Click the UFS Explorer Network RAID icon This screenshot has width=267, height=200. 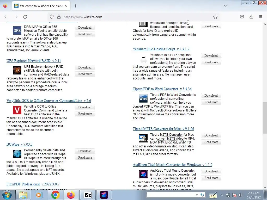click(x=17, y=70)
